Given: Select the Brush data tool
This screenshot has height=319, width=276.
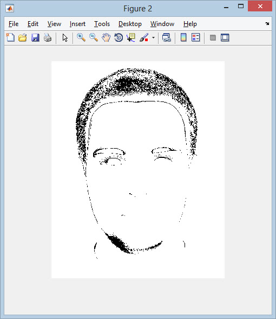Looking at the screenshot, I should coord(144,37).
